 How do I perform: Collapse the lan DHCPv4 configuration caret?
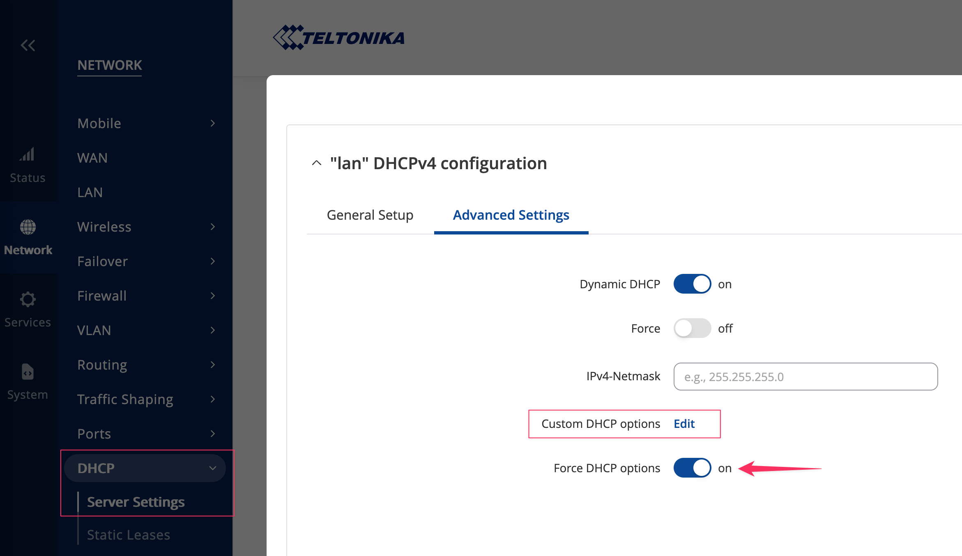tap(316, 163)
